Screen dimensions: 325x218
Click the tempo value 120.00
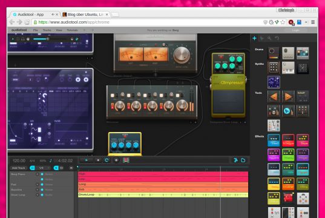point(19,160)
